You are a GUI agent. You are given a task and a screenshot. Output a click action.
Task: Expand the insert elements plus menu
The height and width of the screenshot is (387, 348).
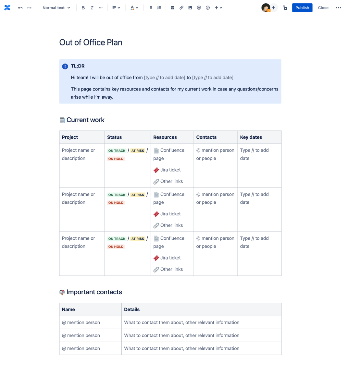pyautogui.click(x=218, y=7)
